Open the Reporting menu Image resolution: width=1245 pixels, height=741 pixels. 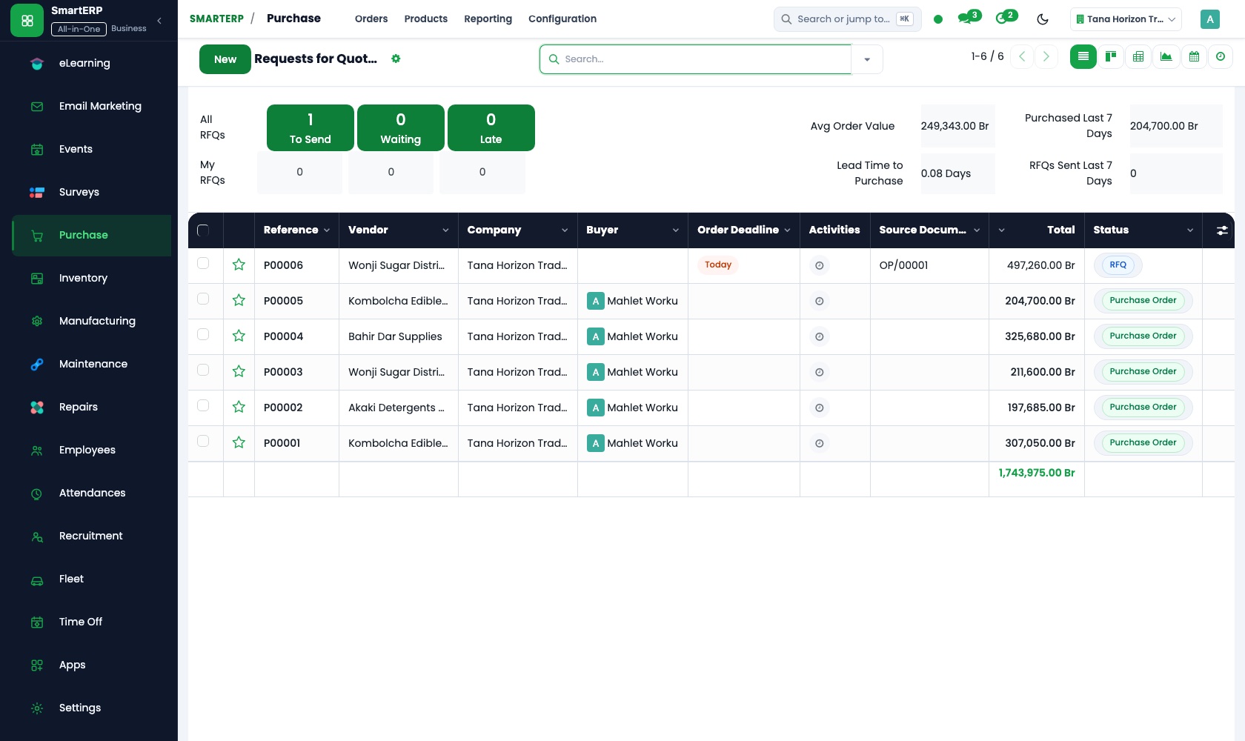488,19
